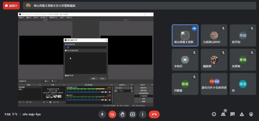Click your own 你 tile
The width and height of the screenshot is (259, 121).
point(243,84)
